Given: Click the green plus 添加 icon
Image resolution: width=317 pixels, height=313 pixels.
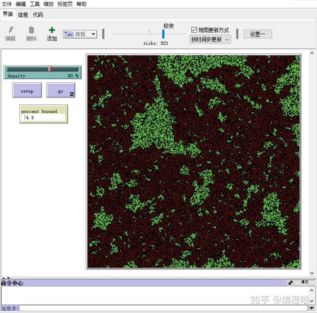Looking at the screenshot, I should [x=52, y=30].
